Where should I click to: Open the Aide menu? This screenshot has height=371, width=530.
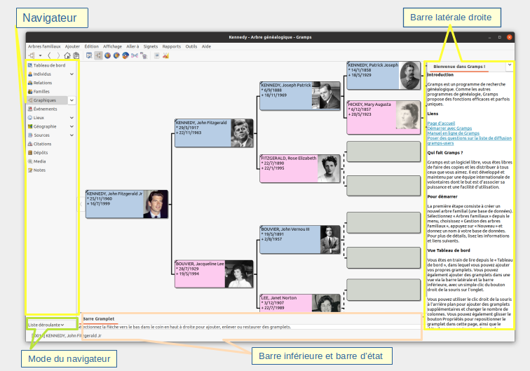coord(207,47)
